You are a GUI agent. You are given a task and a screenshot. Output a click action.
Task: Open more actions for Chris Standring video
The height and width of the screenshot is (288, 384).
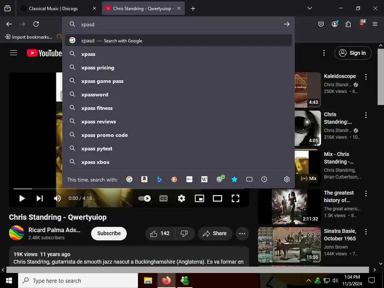[366, 115]
